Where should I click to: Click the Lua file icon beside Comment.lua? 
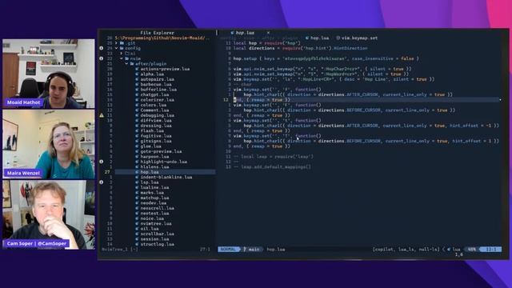[x=137, y=110]
